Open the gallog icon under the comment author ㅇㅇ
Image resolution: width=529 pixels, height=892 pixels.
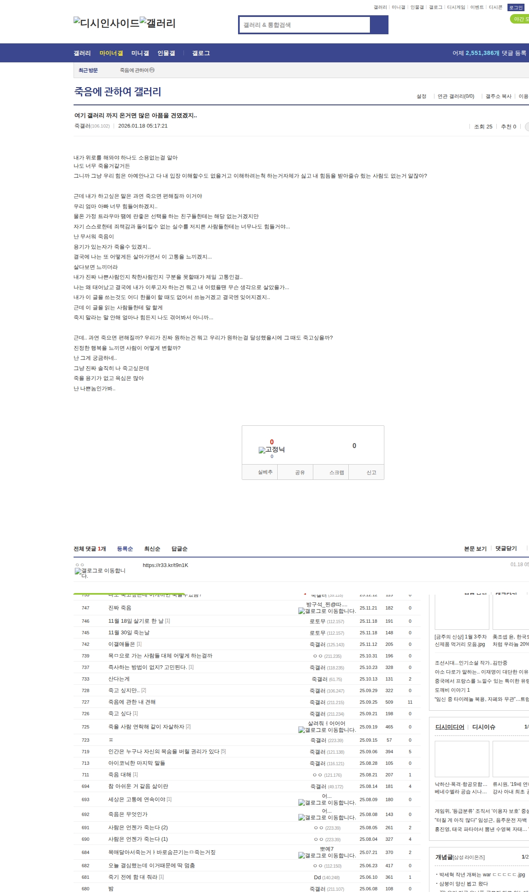[x=100, y=573]
